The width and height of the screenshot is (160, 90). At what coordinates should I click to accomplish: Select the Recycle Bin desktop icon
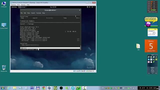4,68
